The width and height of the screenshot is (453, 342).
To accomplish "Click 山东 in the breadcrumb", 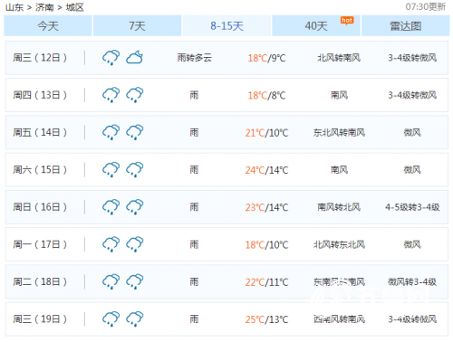I will pos(14,7).
